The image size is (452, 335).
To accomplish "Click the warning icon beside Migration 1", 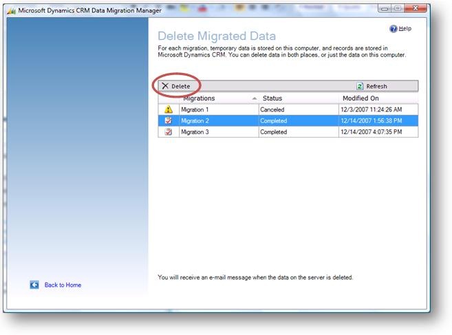I will point(169,109).
